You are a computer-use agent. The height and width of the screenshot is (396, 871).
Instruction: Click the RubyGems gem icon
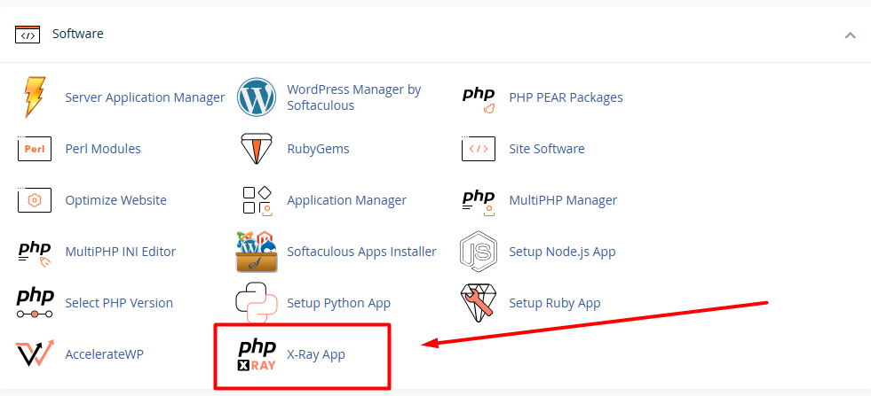coord(256,149)
